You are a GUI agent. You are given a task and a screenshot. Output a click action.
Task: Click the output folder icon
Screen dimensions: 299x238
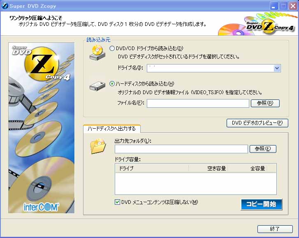(98, 146)
